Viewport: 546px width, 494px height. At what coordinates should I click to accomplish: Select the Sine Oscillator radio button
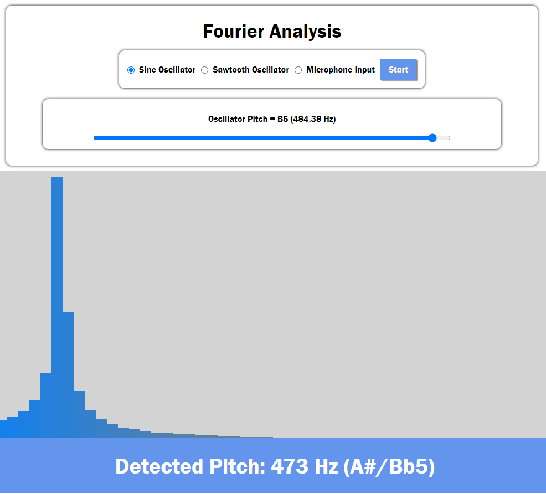(131, 70)
